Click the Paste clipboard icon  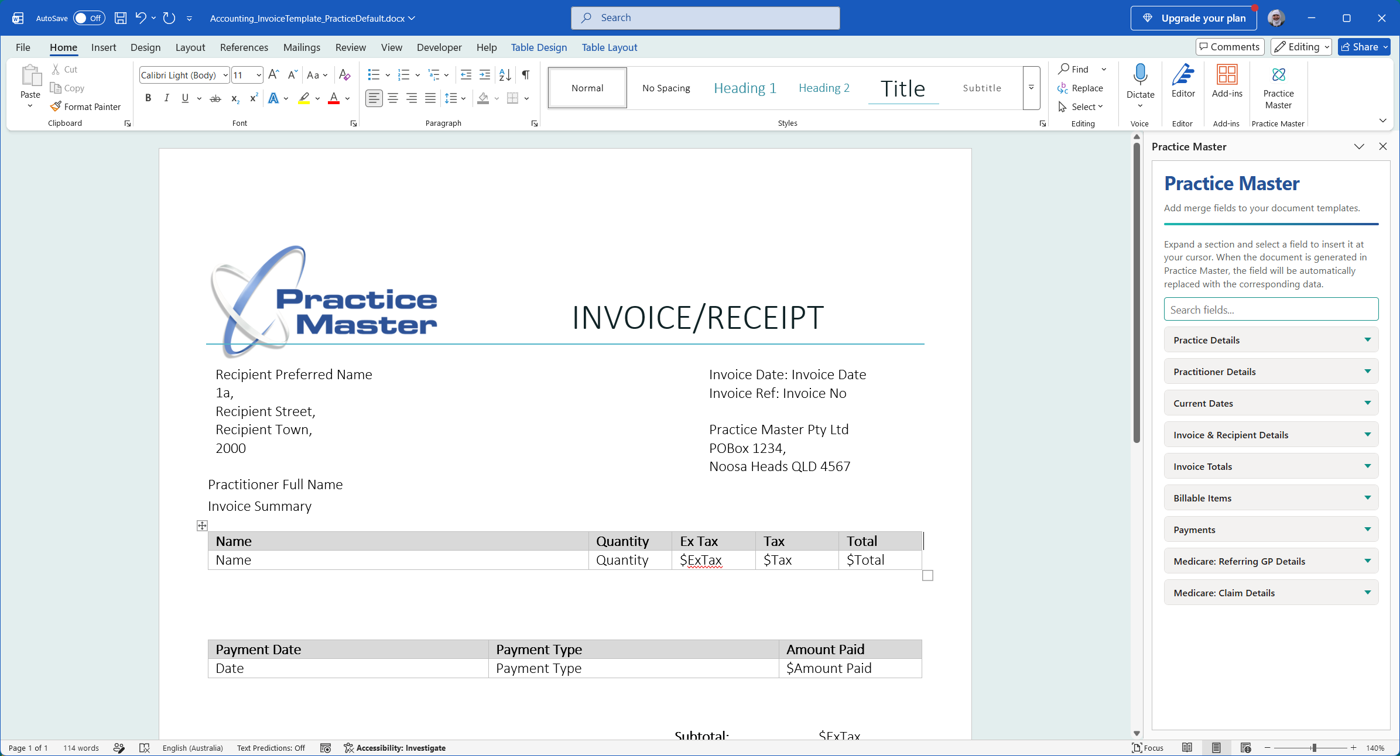(30, 76)
